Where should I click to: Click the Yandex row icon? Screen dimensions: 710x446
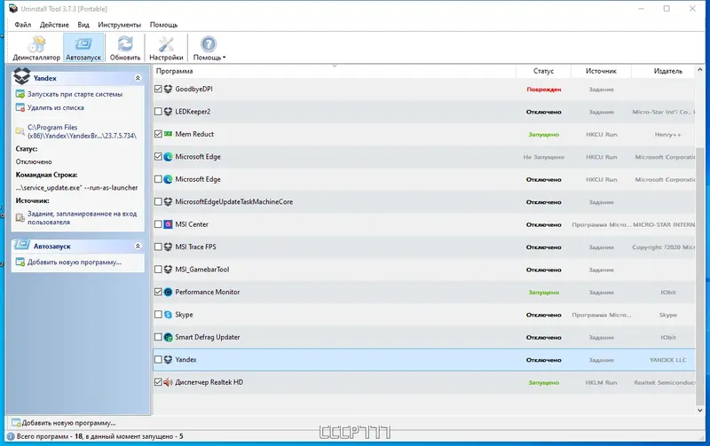[168, 360]
